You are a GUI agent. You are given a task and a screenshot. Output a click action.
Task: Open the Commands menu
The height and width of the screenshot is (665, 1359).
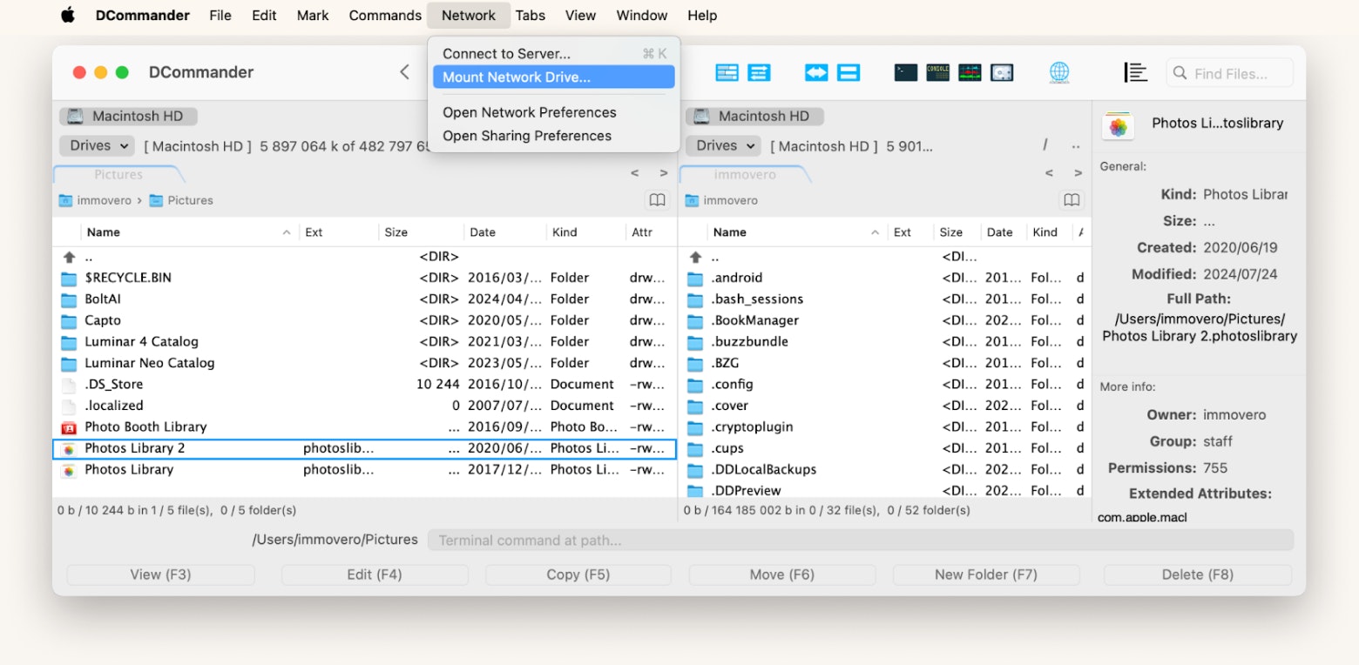[x=385, y=15]
